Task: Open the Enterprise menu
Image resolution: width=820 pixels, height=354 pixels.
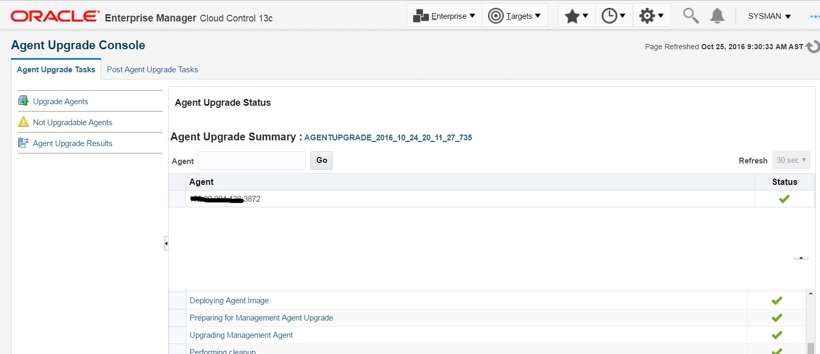Action: 444,16
